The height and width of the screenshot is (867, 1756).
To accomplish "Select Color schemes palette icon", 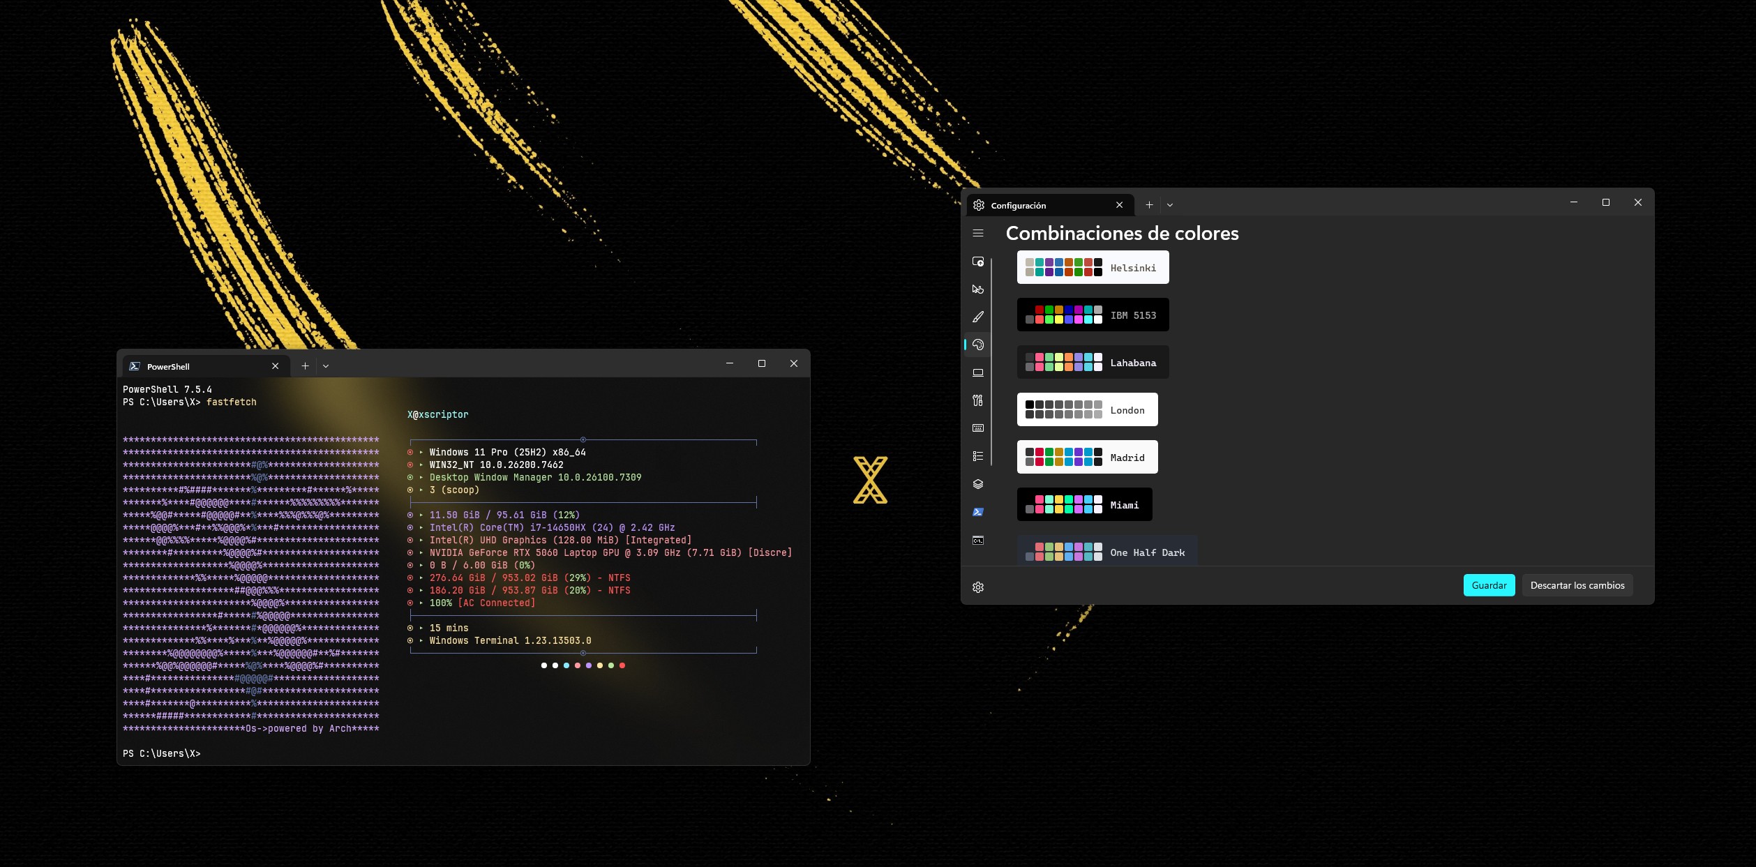I will click(978, 345).
